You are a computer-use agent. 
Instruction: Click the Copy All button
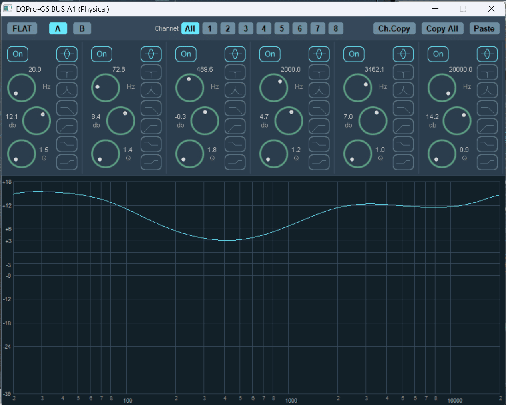[442, 28]
